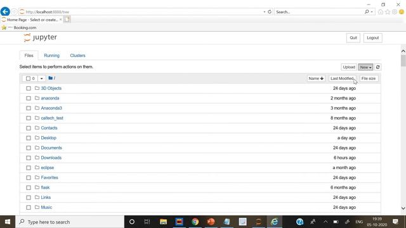The width and height of the screenshot is (406, 228).
Task: Click the page scrollbar up arrow
Action: coord(403,51)
